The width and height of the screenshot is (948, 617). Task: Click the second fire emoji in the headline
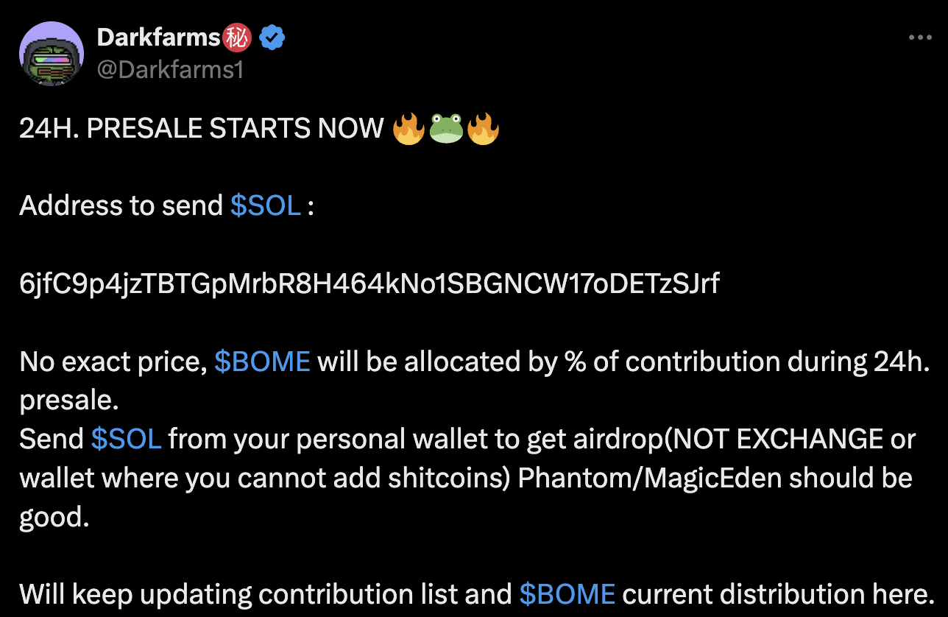[482, 127]
